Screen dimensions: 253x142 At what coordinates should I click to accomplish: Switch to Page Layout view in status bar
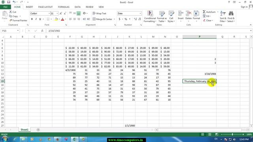click(x=210, y=134)
